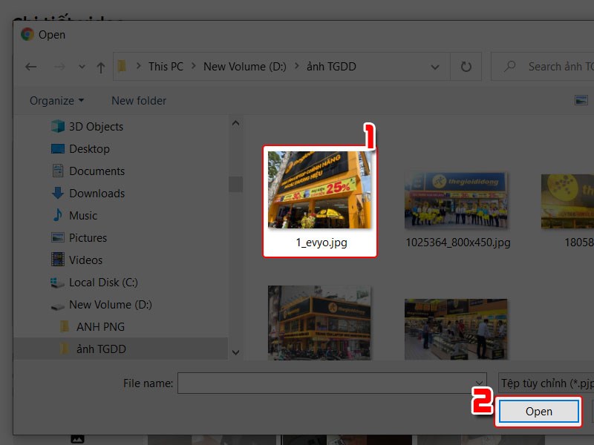Viewport: 594px width, 445px height.
Task: Select New Volume (D:) in navigation pane
Action: (x=110, y=305)
